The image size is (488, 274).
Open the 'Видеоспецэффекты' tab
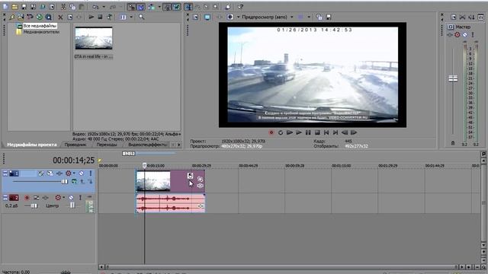click(x=148, y=145)
